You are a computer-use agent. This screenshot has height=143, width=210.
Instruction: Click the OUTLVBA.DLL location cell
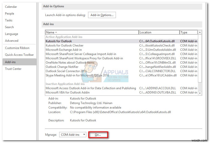point(158,92)
